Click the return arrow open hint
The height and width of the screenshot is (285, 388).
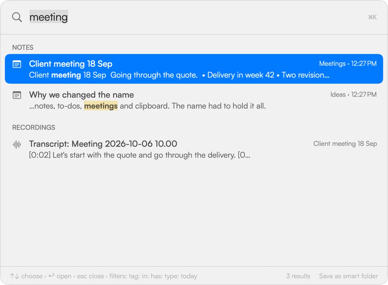click(x=60, y=276)
